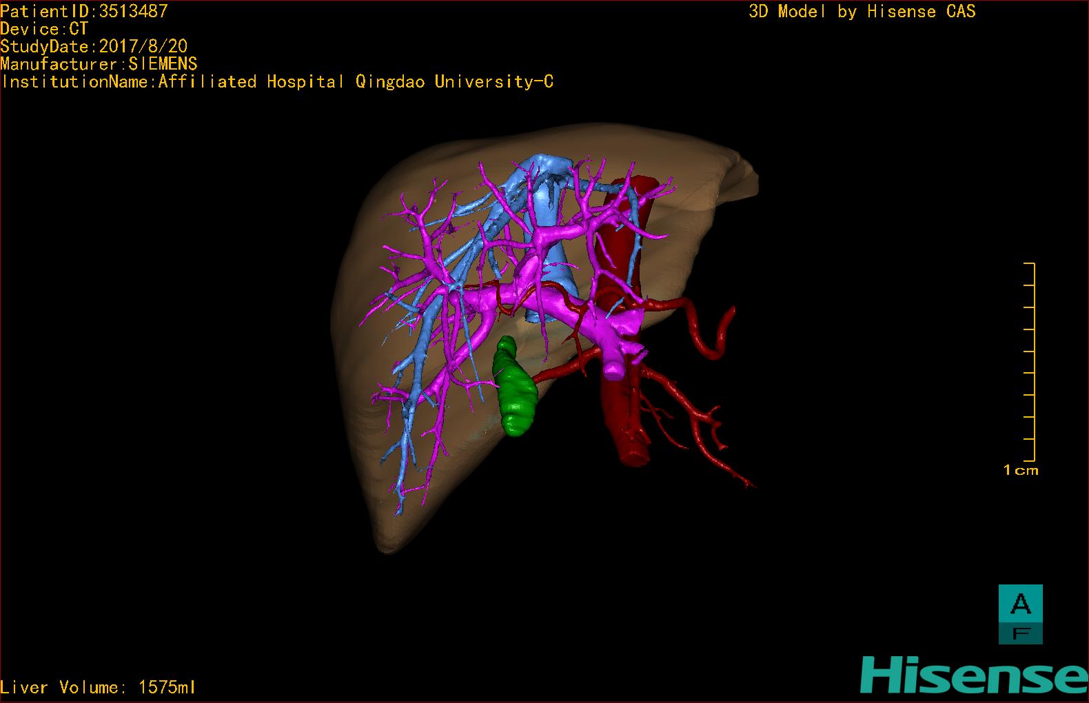Click the 1cm scale label
1089x703 pixels.
[x=1021, y=470]
